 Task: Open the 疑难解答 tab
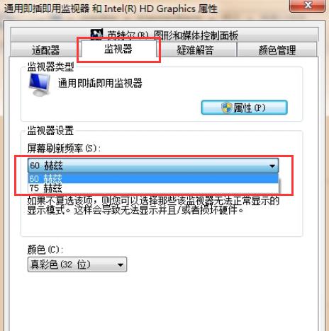click(x=196, y=50)
